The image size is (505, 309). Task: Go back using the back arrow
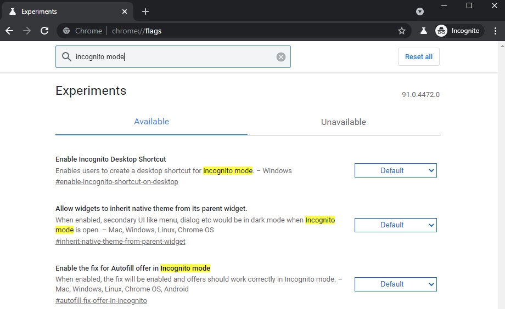click(x=9, y=31)
